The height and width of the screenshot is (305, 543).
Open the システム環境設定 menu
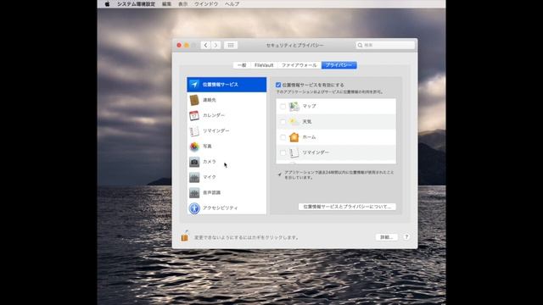coord(136,3)
